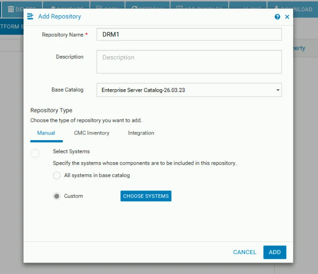Cancel adding the repository
318x274 pixels.
(244, 252)
